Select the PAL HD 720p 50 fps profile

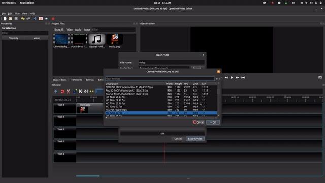[x=161, y=110]
